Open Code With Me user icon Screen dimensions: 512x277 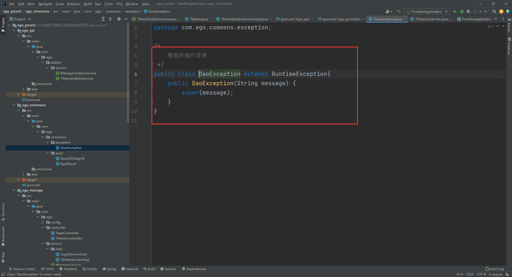pos(389,11)
